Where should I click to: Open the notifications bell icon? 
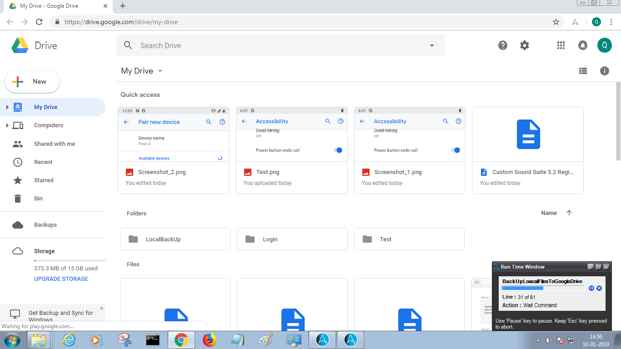582,45
